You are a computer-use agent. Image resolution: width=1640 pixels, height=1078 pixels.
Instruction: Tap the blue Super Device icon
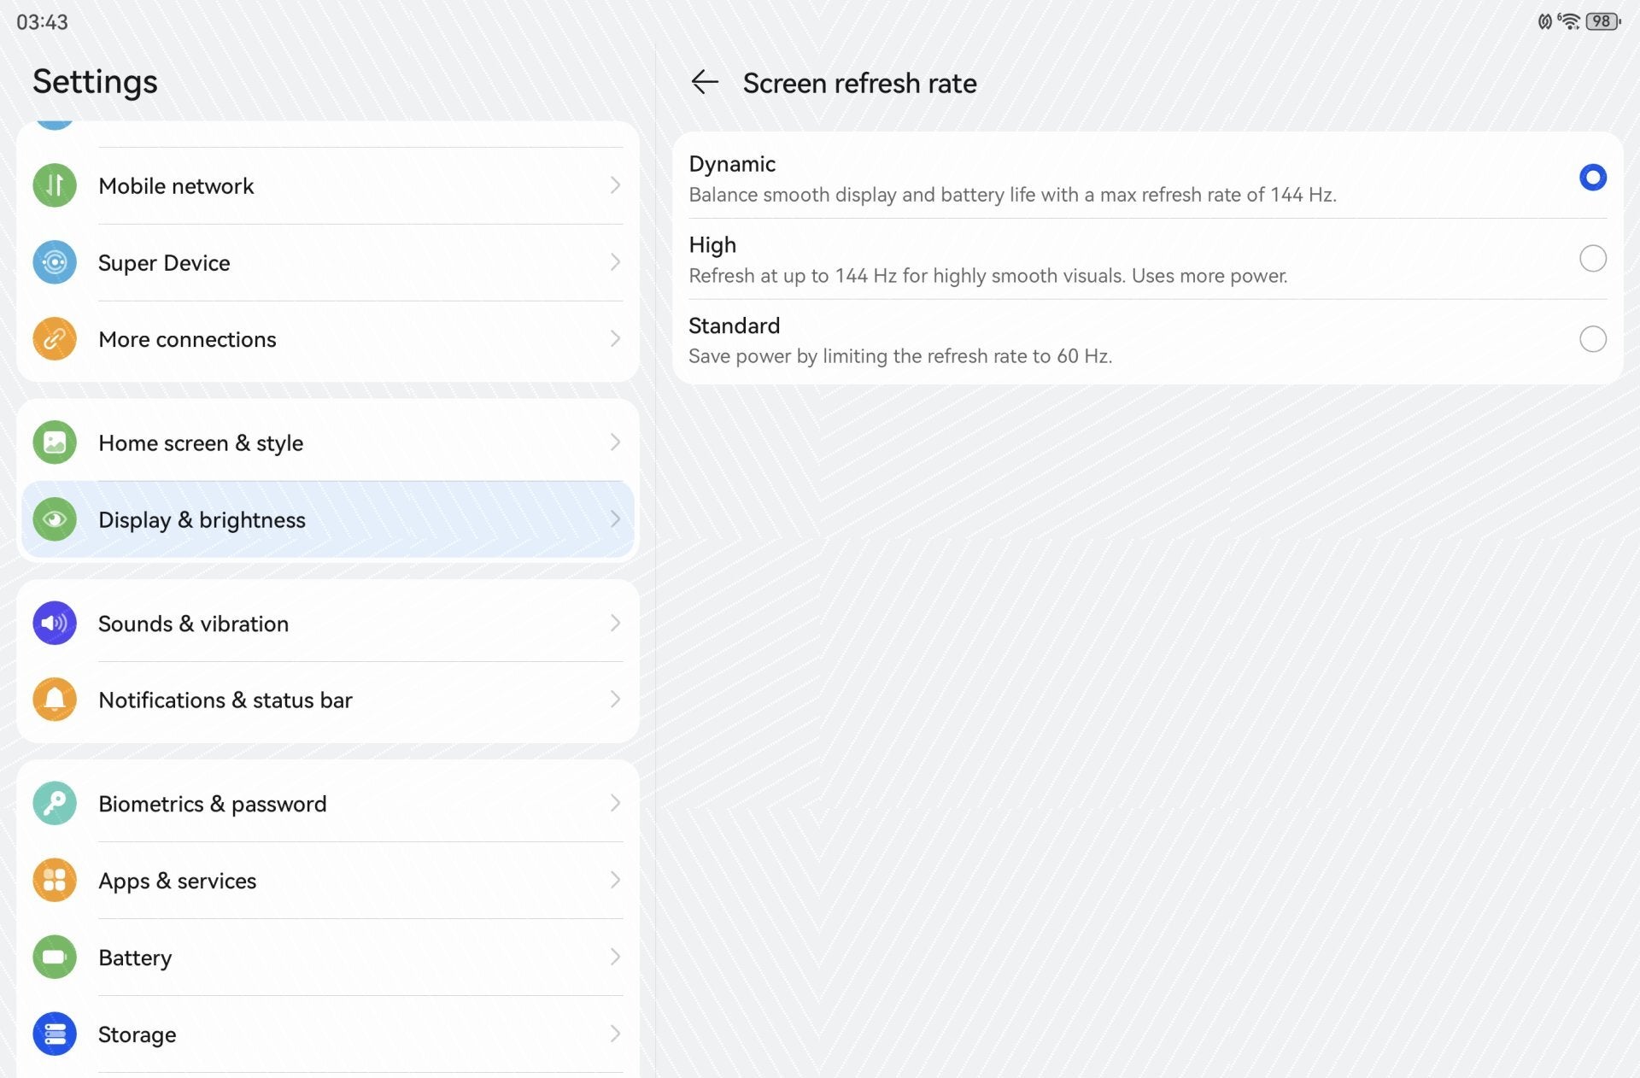coord(55,262)
